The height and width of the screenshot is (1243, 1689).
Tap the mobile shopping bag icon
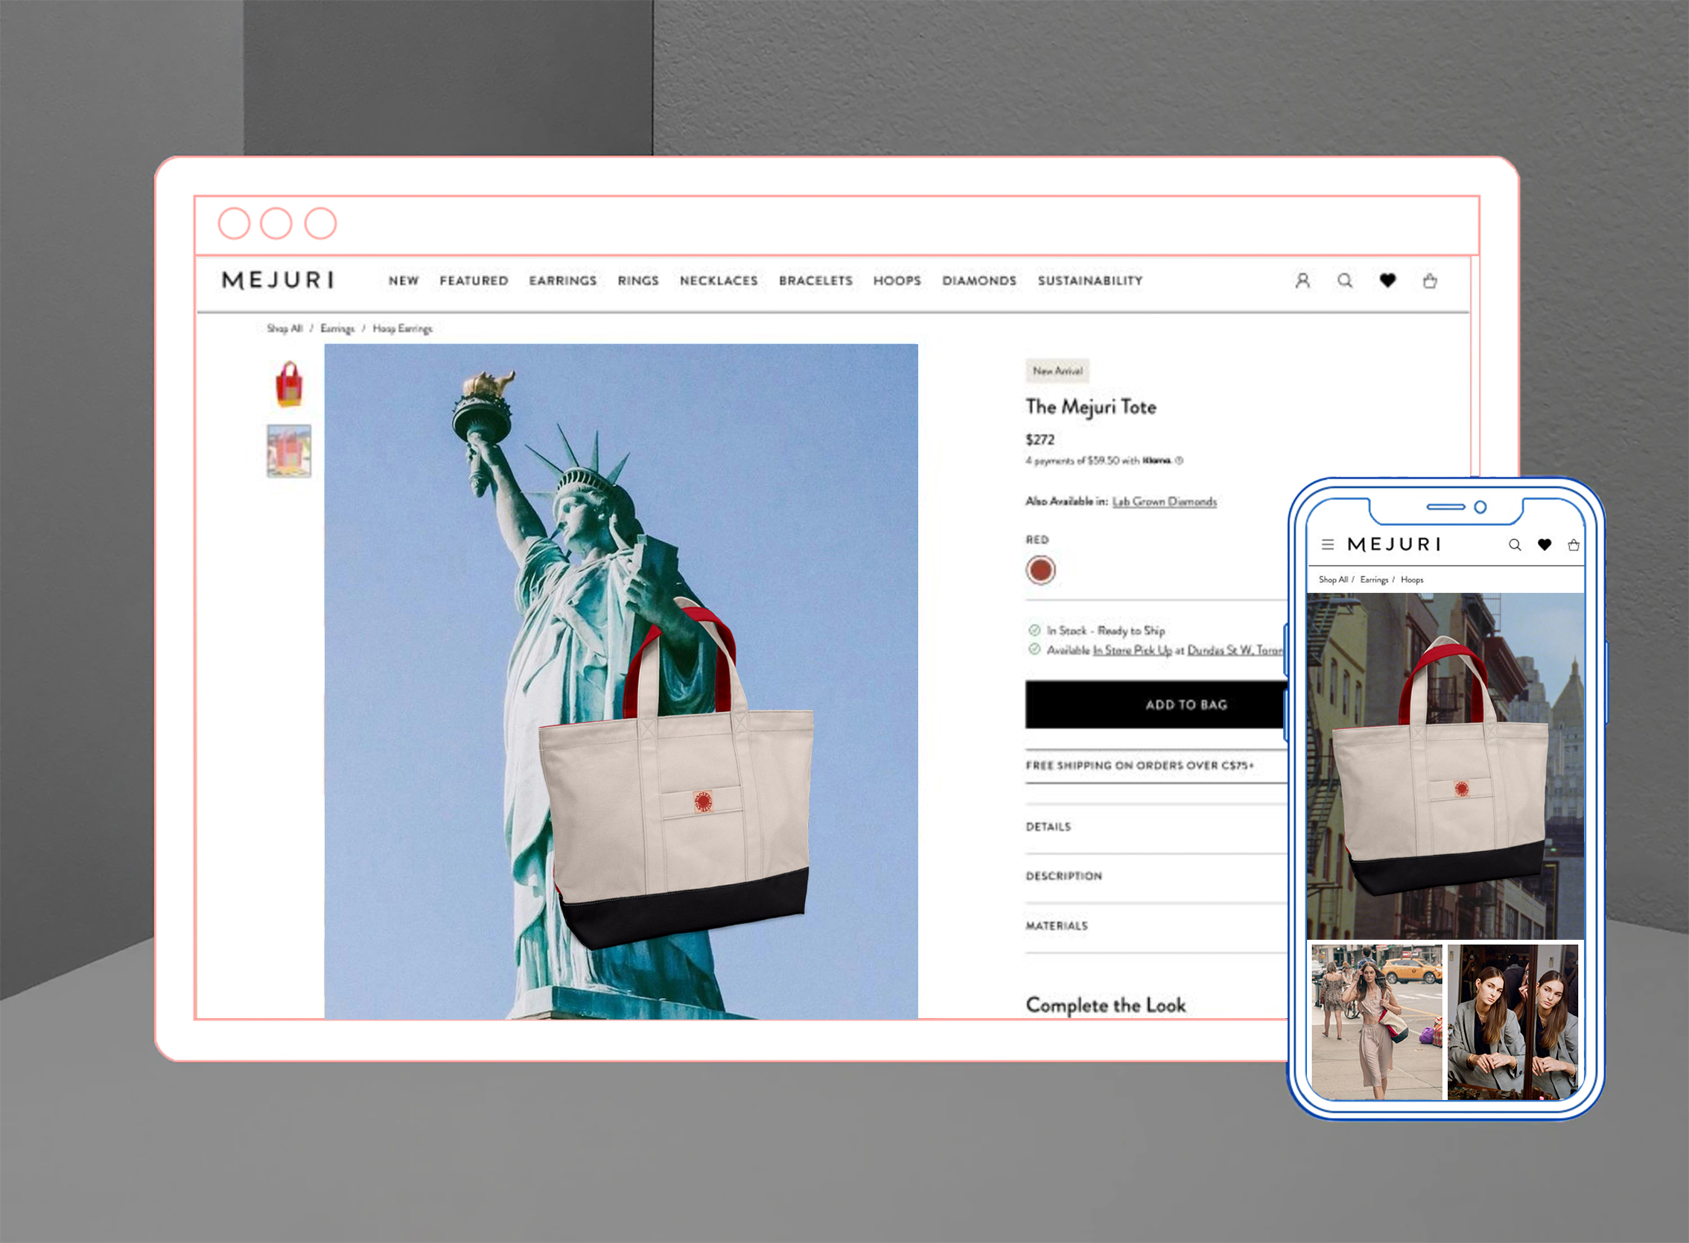1573,544
